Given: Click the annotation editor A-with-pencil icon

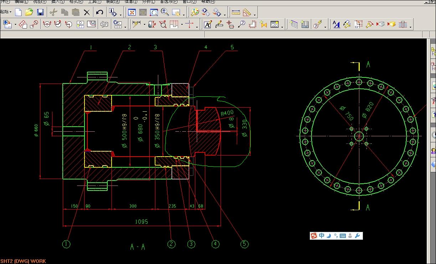Looking at the screenshot, I should click(x=208, y=24).
